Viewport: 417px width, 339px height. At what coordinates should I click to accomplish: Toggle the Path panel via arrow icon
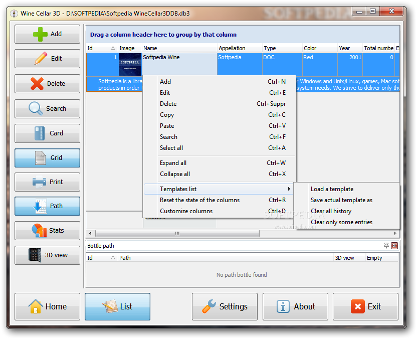pos(40,206)
